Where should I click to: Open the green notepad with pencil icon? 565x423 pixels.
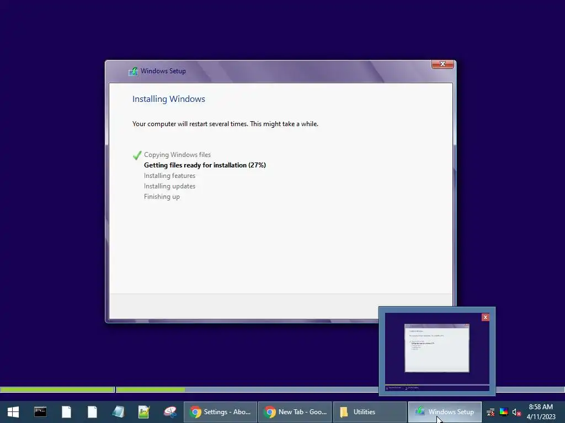(144, 412)
